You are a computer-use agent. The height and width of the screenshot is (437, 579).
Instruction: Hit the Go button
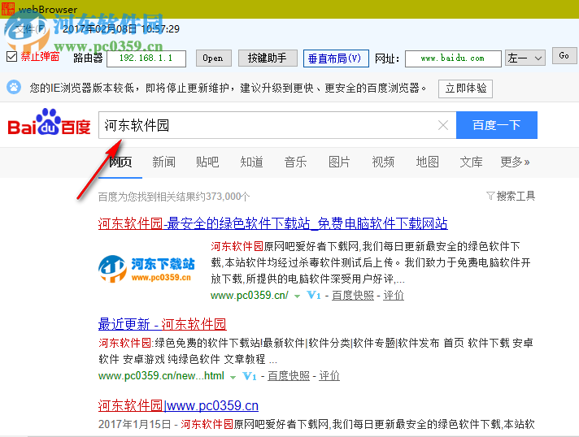[x=564, y=56]
